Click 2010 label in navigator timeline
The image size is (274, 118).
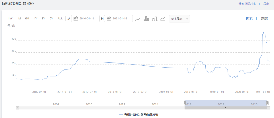[x=89, y=104]
